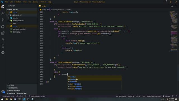Screen dimensions: 179x101
Task: Open package.json file
Action: coord(22,32)
